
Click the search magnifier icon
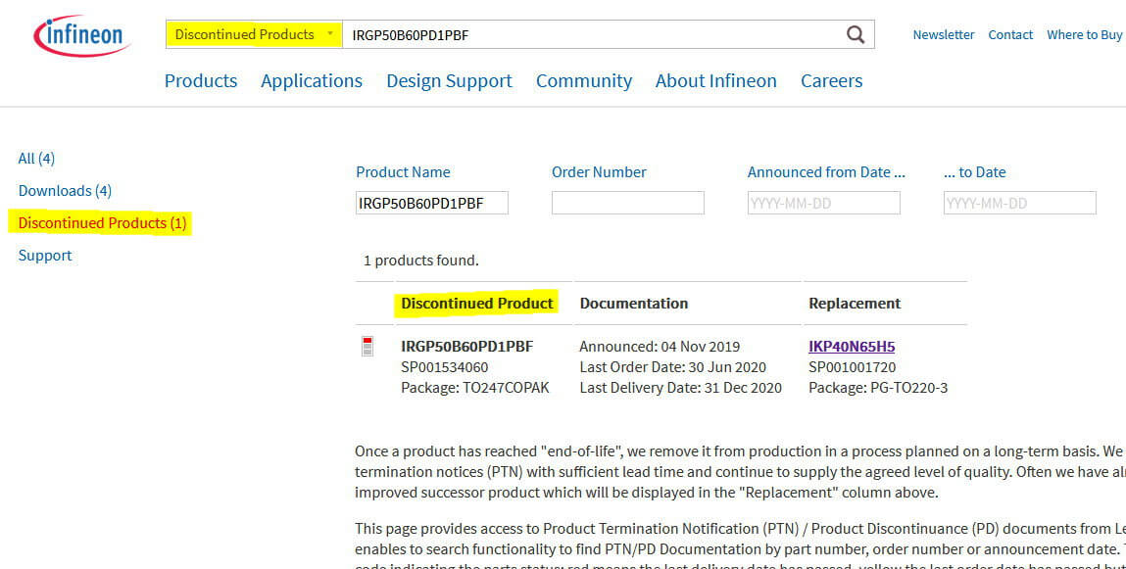tap(856, 34)
